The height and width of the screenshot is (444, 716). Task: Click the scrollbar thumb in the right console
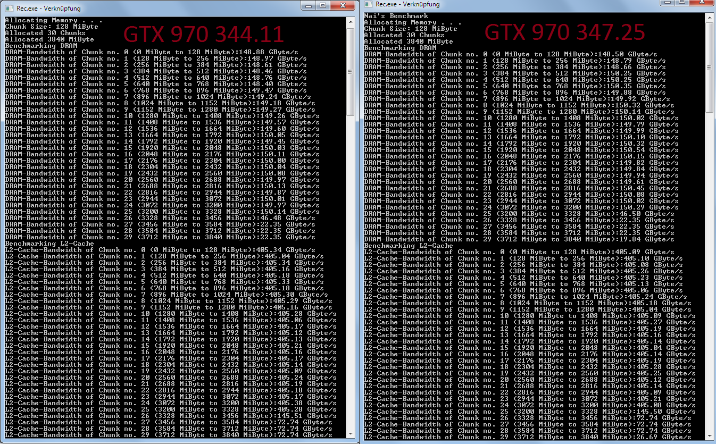710,68
